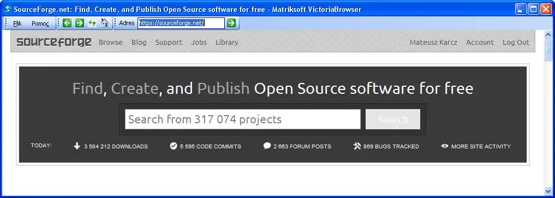The height and width of the screenshot is (198, 555).
Task: Open MORE SITE ACTIVITY link
Action: pos(481,146)
